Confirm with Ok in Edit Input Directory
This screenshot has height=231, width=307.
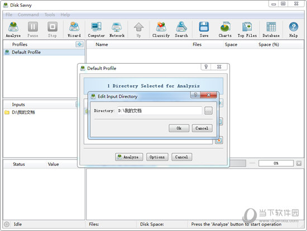click(x=179, y=128)
